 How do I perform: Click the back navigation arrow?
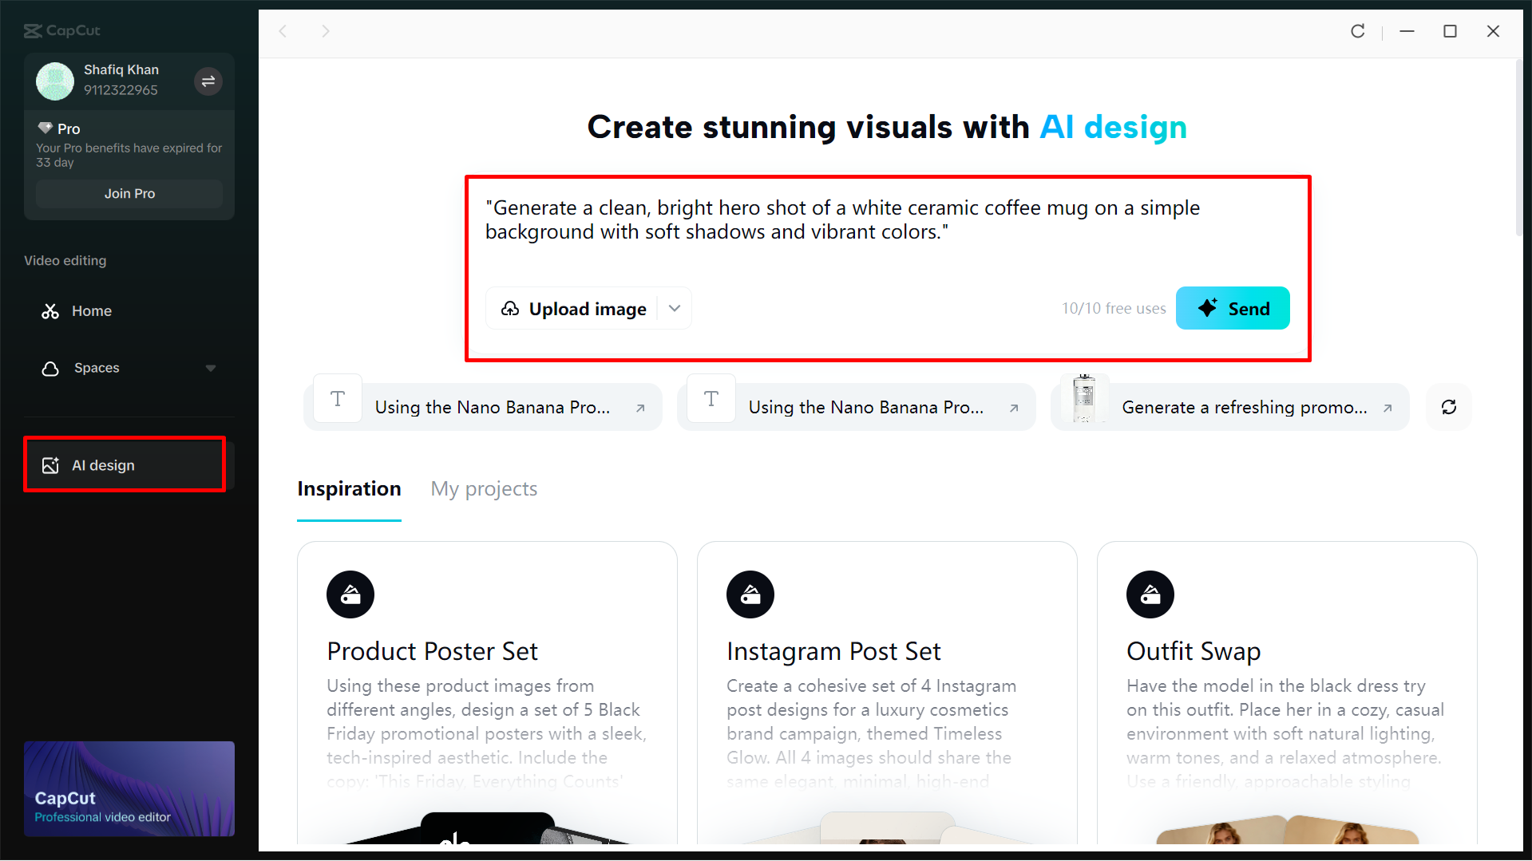[x=283, y=30]
